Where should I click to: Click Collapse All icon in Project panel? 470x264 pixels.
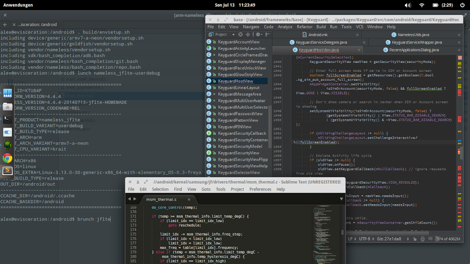[x=248, y=35]
